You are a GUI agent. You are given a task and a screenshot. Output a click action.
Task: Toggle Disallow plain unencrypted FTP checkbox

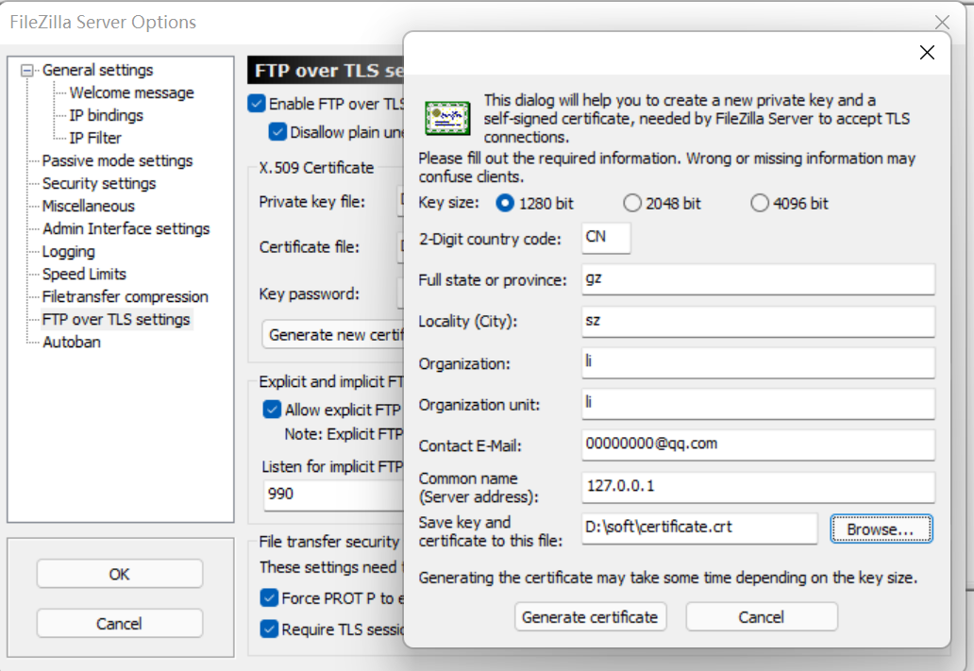coord(277,132)
